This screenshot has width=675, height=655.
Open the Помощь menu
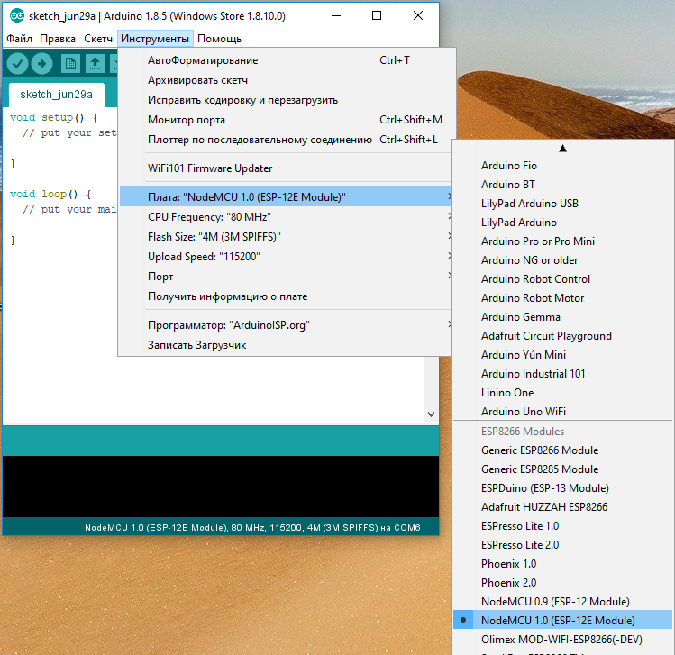220,39
